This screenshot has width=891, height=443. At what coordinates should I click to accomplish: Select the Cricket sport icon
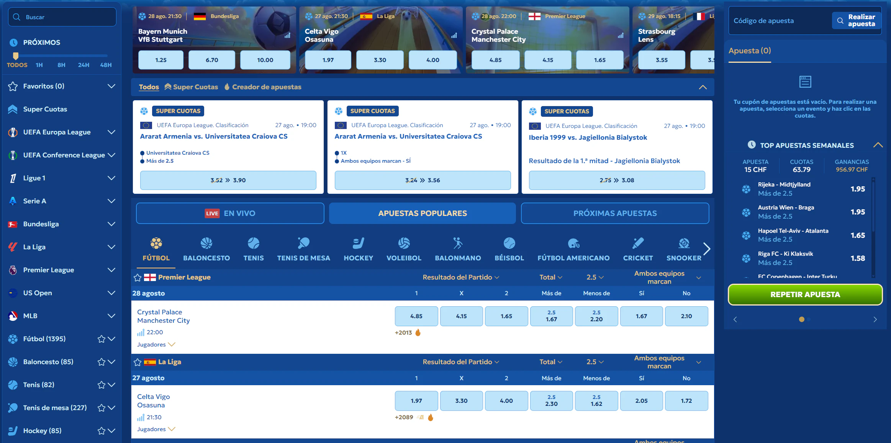(638, 243)
